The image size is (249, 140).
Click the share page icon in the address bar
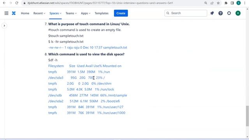pos(212,3)
